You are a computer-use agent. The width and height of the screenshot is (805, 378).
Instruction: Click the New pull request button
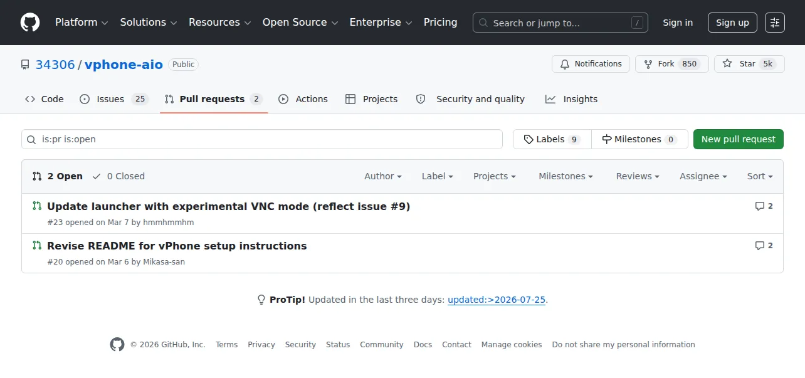739,139
